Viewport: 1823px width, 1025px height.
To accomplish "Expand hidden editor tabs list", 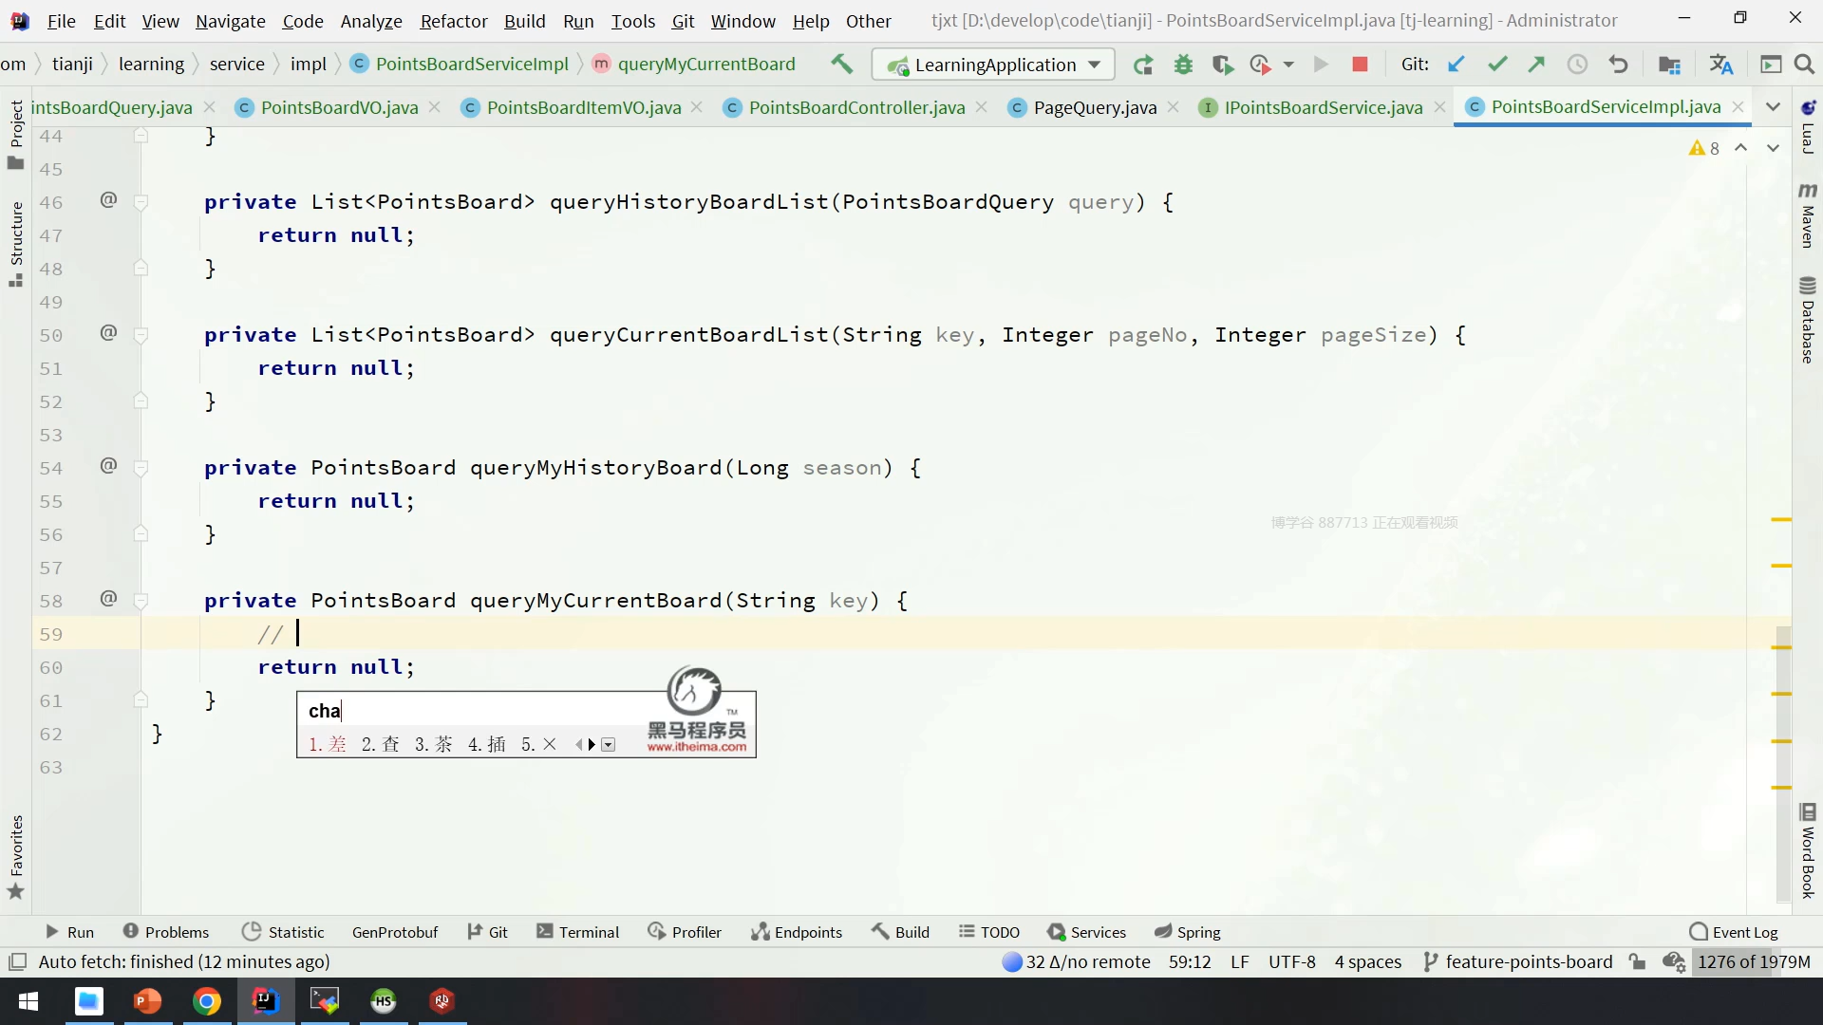I will 1773,107.
